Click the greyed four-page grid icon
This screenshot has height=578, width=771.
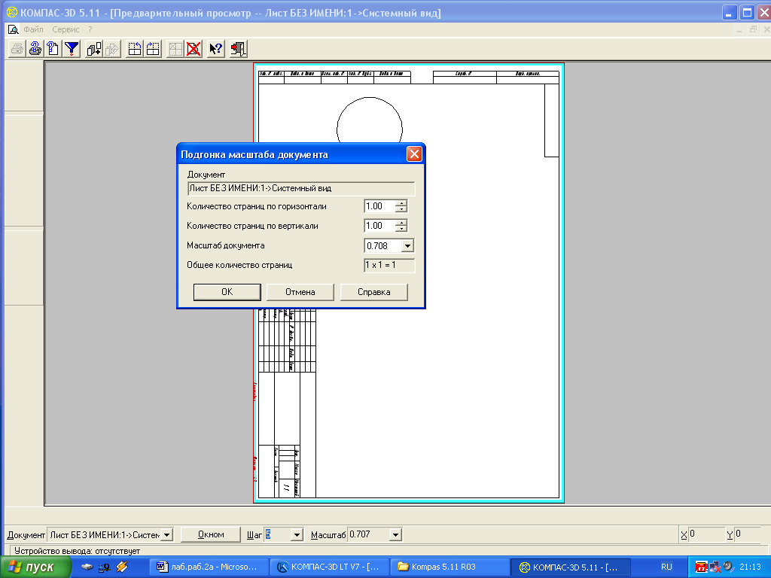[175, 49]
